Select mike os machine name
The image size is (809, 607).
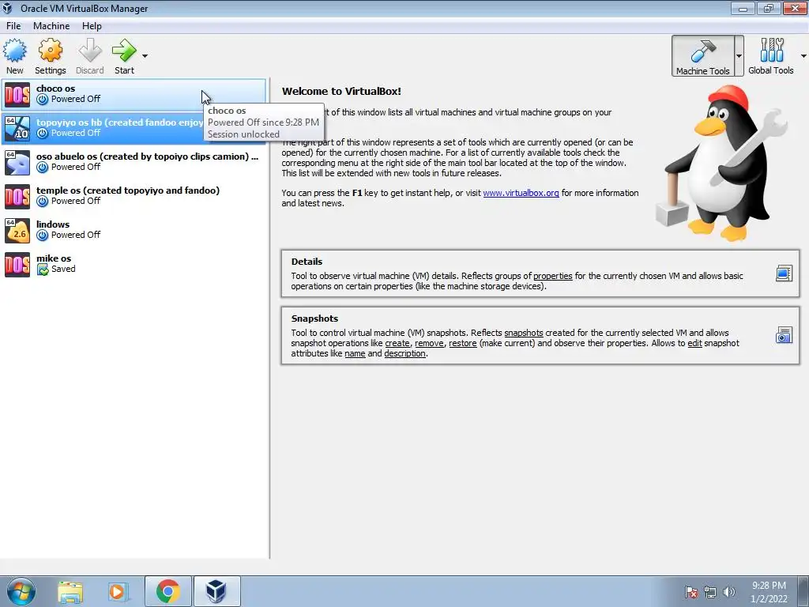[54, 258]
